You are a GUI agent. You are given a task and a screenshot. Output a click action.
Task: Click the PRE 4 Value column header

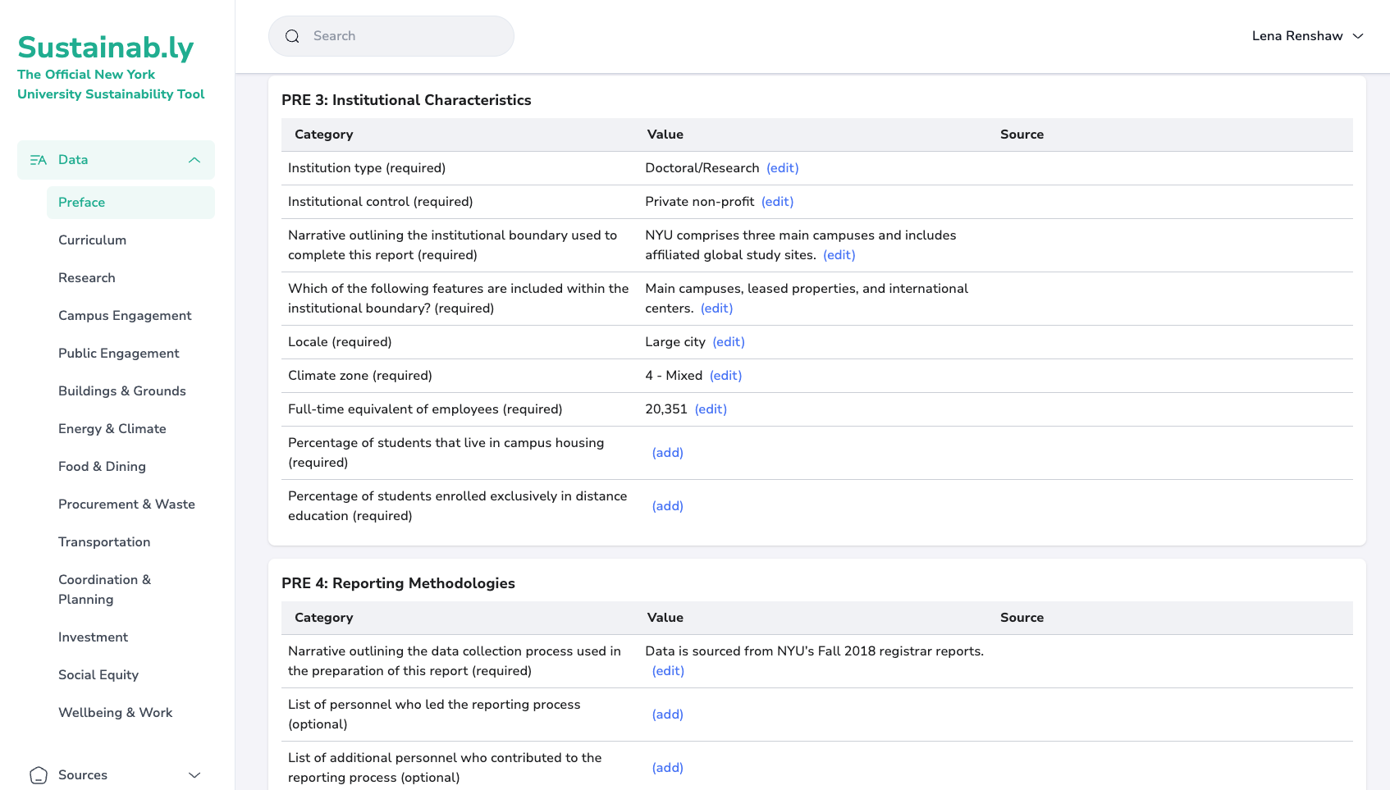[x=665, y=618]
